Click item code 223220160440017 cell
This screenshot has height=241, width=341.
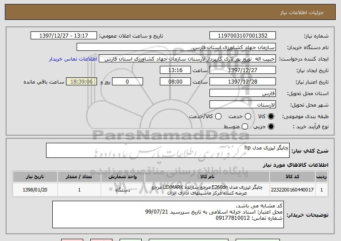[x=292, y=190]
